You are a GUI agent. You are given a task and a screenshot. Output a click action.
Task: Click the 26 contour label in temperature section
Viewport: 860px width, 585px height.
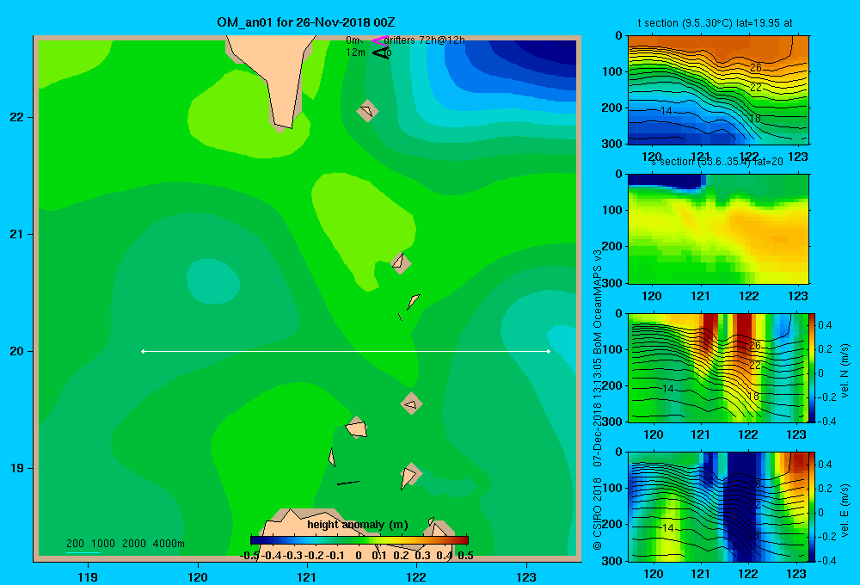click(x=756, y=67)
